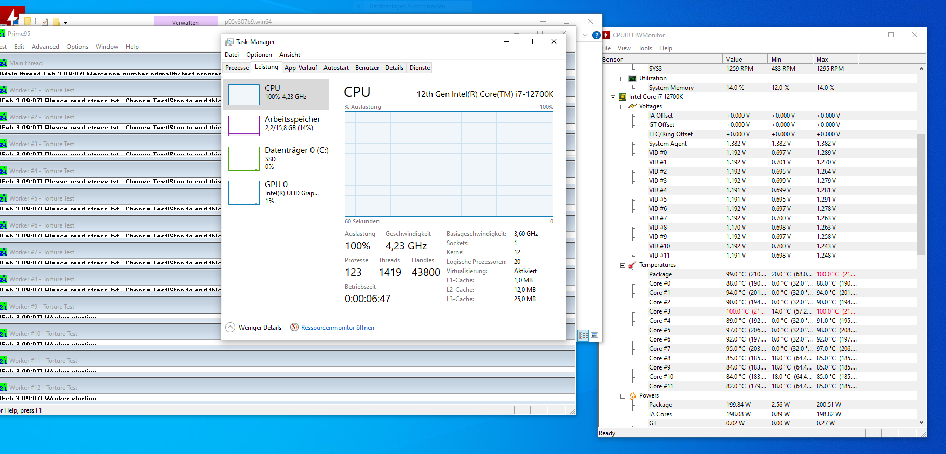Click the Ressourcenmonitor icon in Task Manager
Screen dimensions: 946x454
(x=294, y=327)
